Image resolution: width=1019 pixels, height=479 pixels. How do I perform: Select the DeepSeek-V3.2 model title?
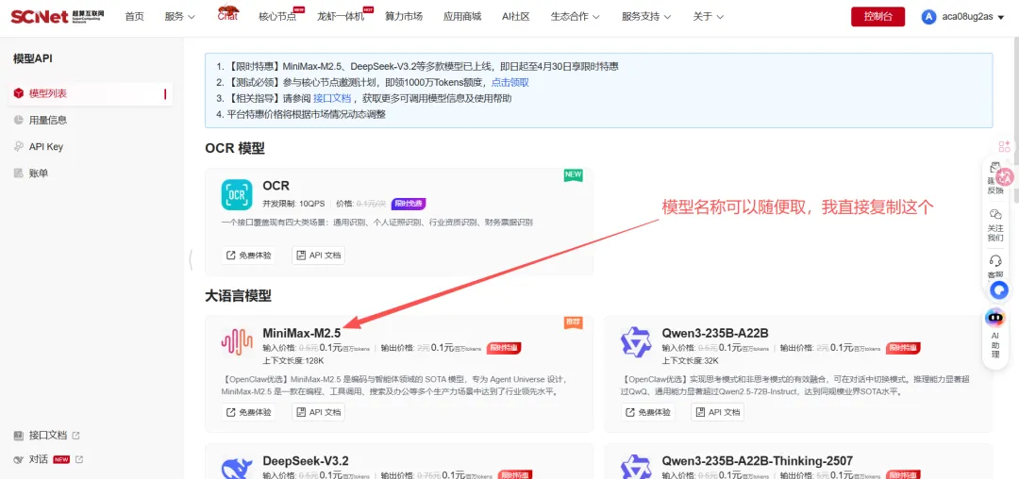(306, 461)
